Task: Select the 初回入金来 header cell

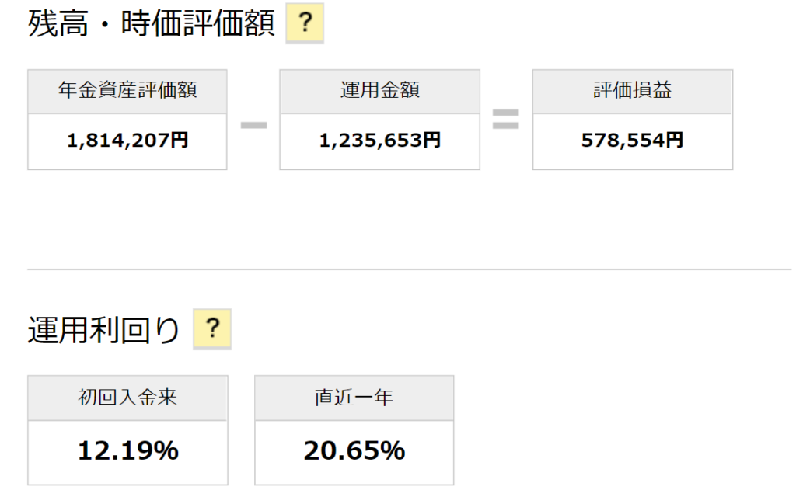Action: [127, 398]
